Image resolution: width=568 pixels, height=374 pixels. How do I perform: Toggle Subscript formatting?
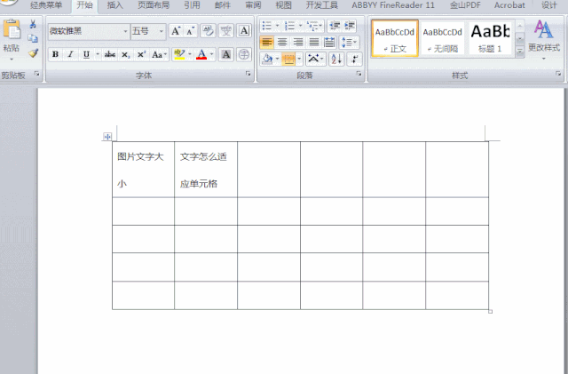(125, 54)
